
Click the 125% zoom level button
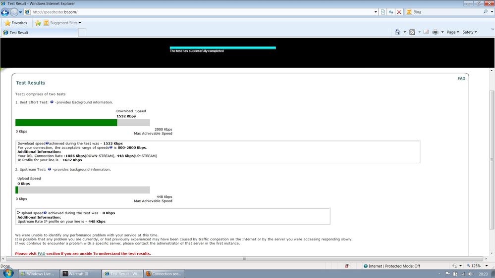coord(473,266)
